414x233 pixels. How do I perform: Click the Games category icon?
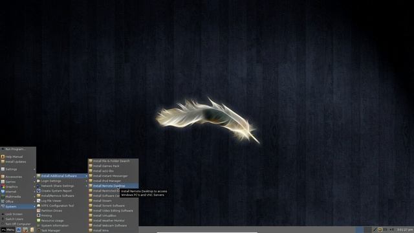tap(3, 182)
